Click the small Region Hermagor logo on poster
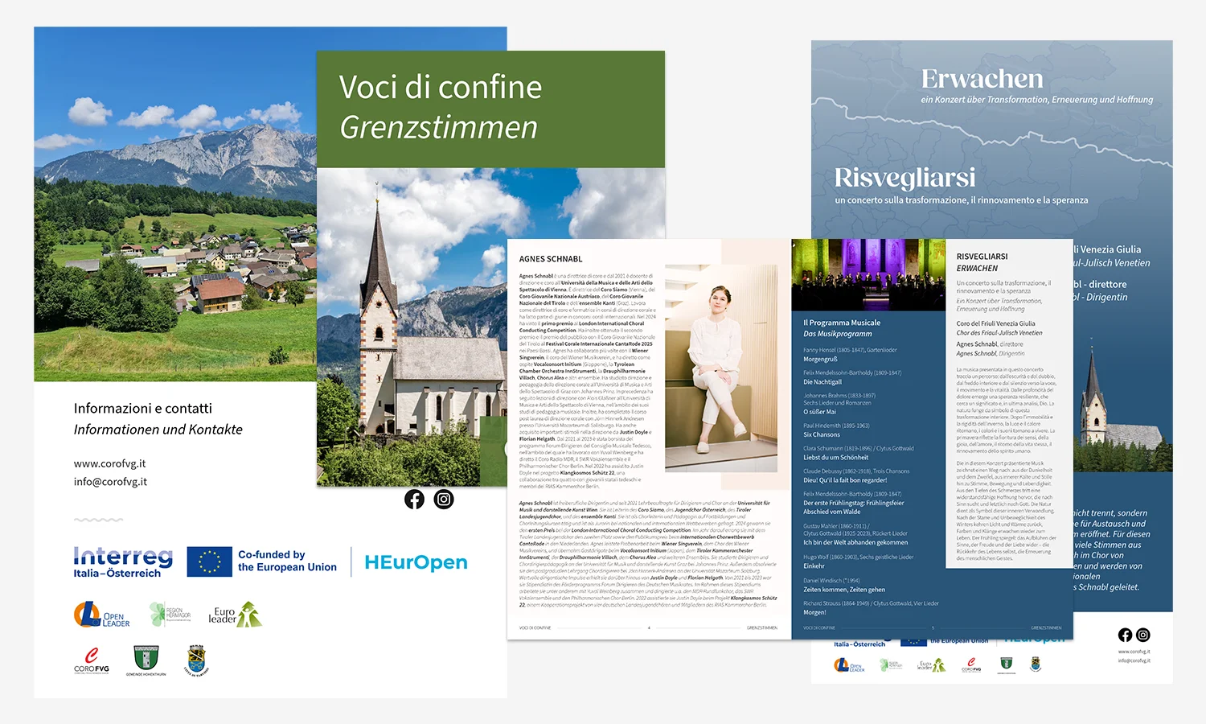This screenshot has height=724, width=1206. point(890,665)
